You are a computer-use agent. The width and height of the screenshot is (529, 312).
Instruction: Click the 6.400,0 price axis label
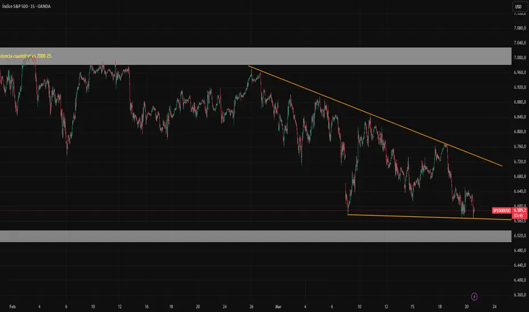pyautogui.click(x=519, y=280)
